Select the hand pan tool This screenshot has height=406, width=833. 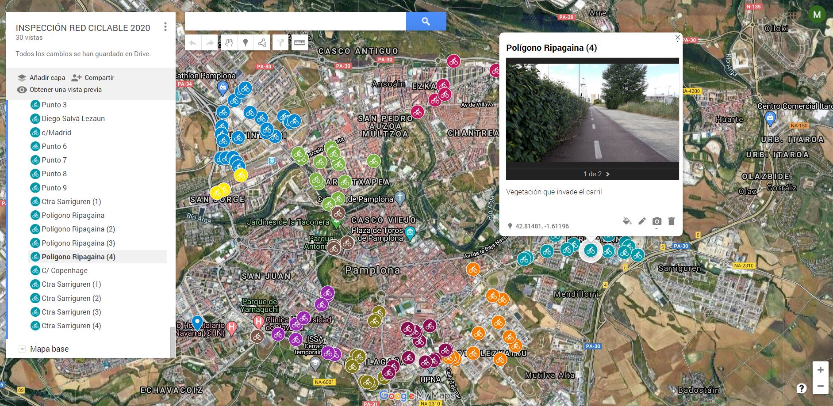(228, 43)
